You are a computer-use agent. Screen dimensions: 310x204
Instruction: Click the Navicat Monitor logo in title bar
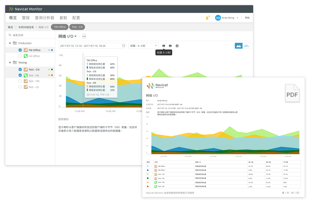pos(11,9)
